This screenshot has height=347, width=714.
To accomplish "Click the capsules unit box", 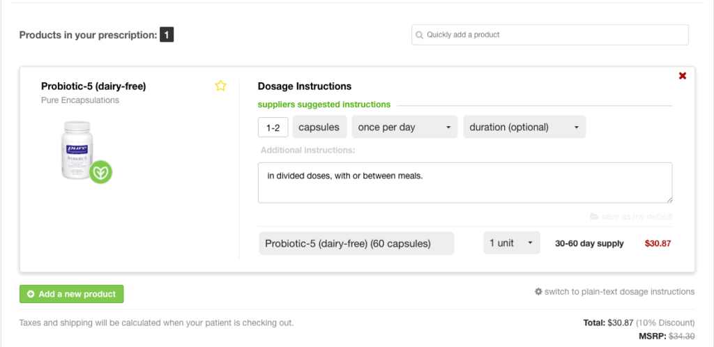I will [x=319, y=128].
